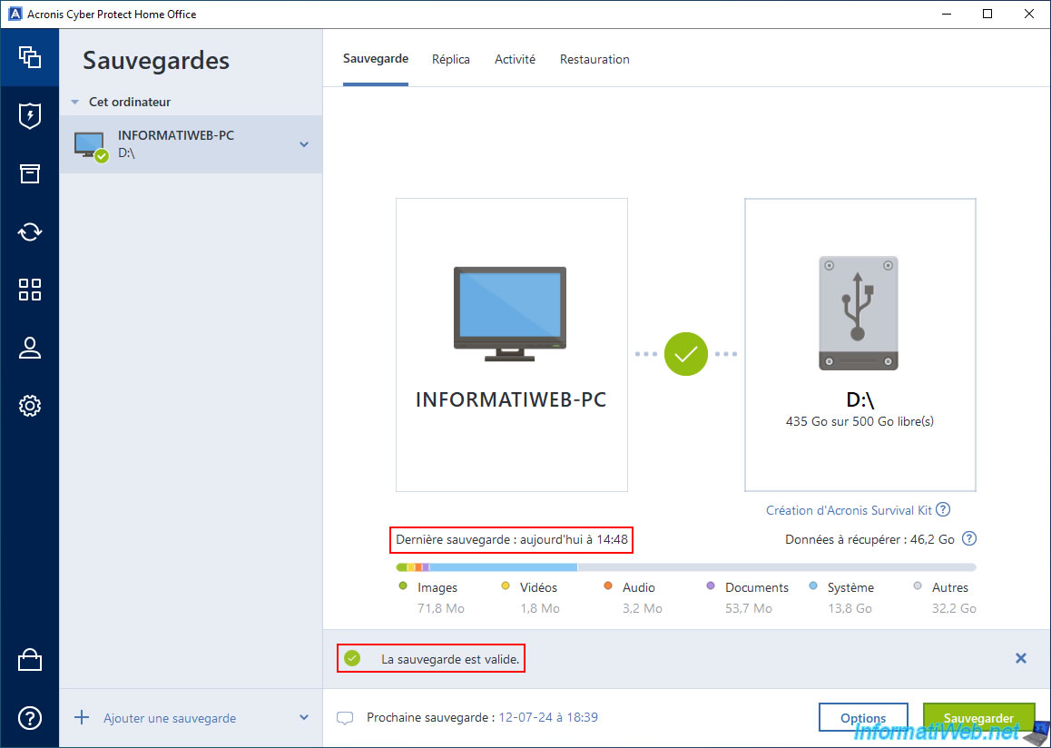The image size is (1051, 748).
Task: Click the green Images legend dot
Action: click(x=403, y=586)
